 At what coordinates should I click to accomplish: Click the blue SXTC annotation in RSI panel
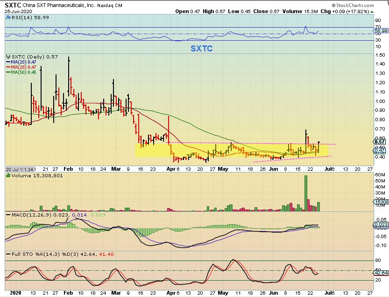coord(201,48)
